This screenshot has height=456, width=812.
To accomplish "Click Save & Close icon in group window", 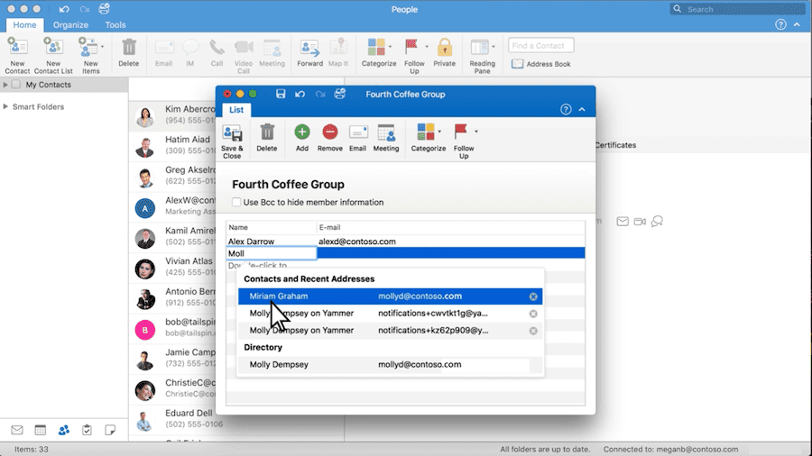I will [232, 133].
